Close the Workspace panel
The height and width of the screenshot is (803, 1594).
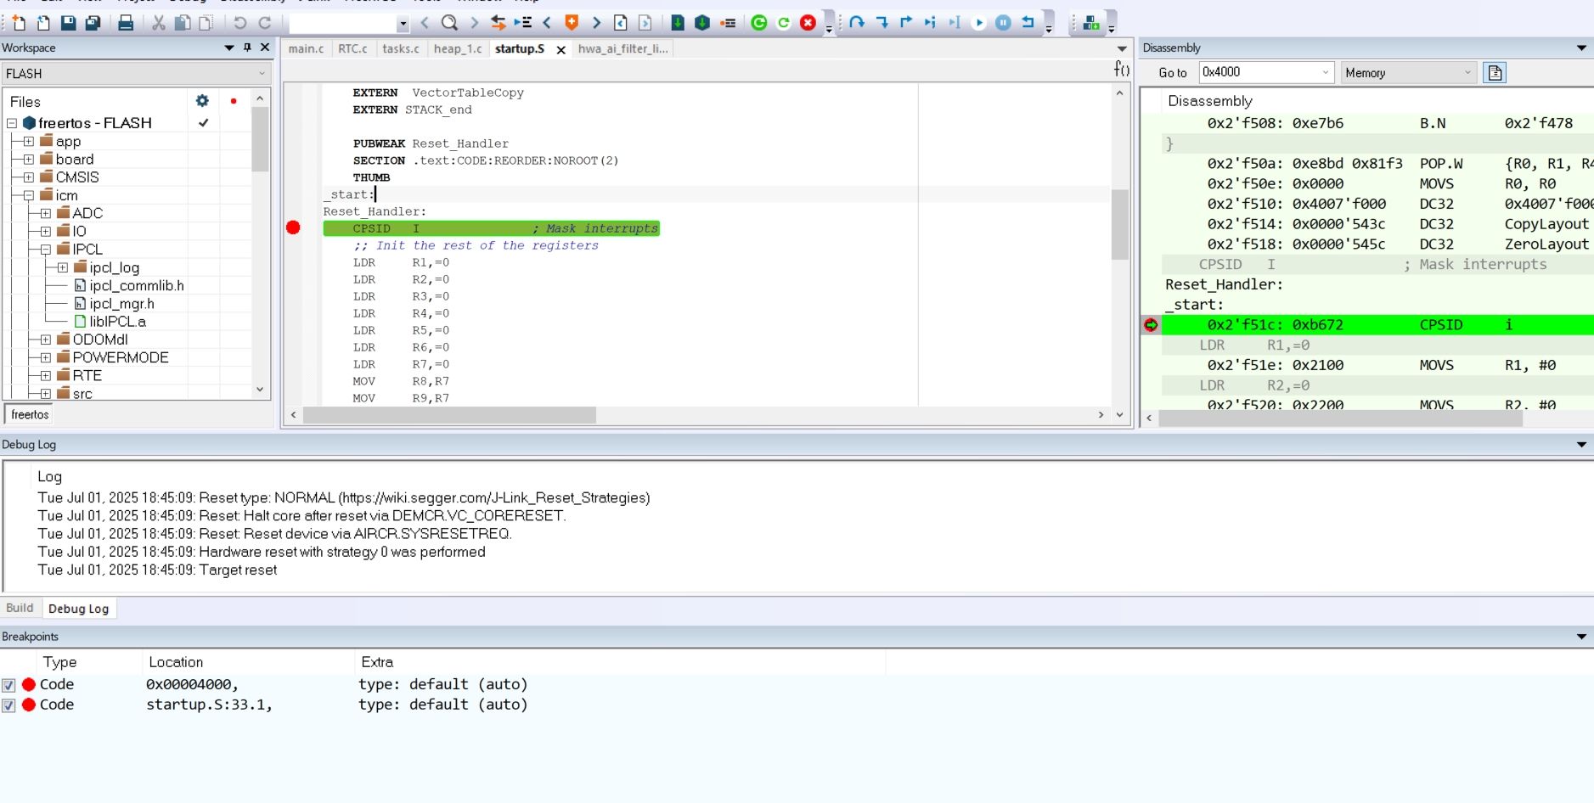pos(265,48)
